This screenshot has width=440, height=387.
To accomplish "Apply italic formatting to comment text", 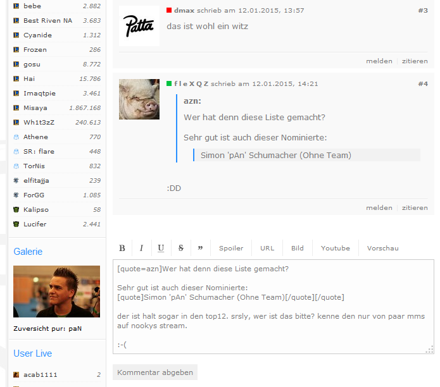I will point(141,249).
